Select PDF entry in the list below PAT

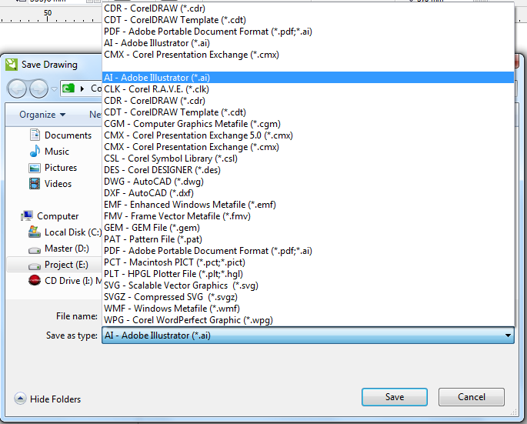[x=309, y=251]
